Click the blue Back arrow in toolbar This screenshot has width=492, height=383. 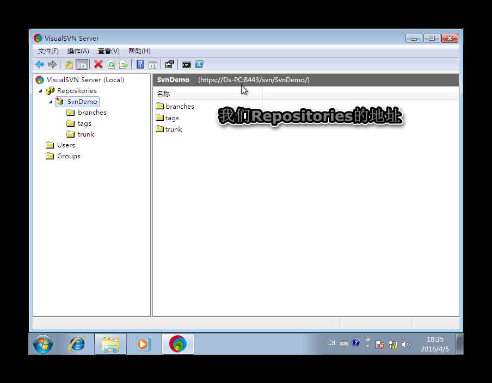(40, 65)
